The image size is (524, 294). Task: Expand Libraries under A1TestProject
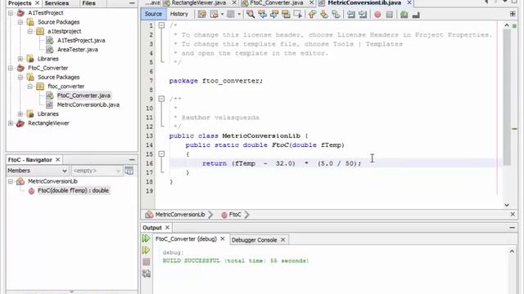(x=20, y=59)
